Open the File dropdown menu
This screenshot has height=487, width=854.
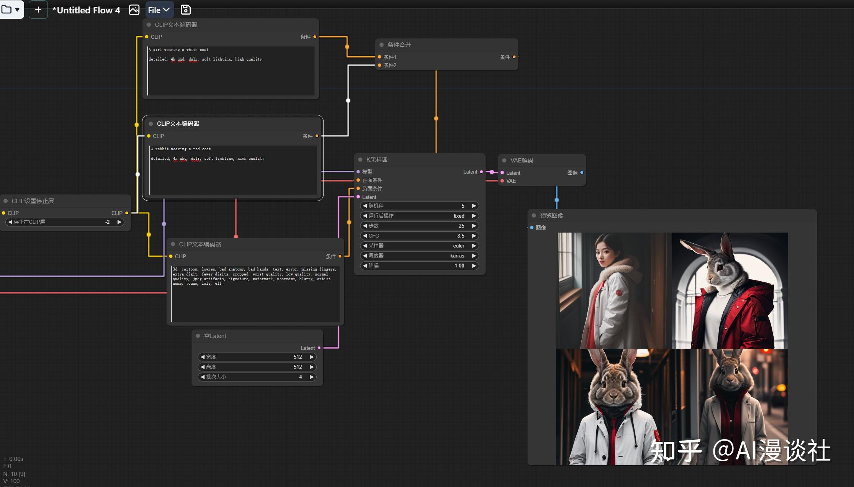pos(159,10)
